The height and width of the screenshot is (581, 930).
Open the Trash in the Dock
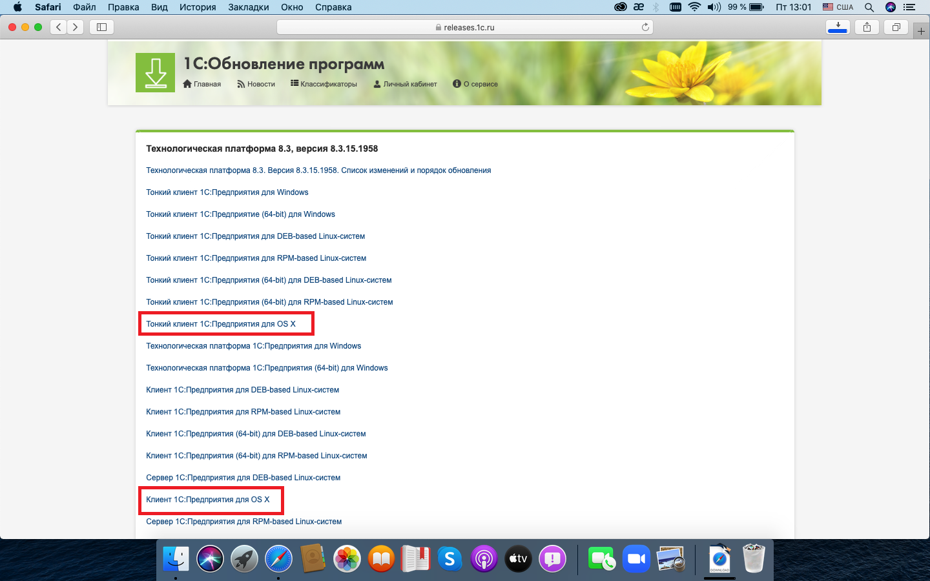[754, 558]
